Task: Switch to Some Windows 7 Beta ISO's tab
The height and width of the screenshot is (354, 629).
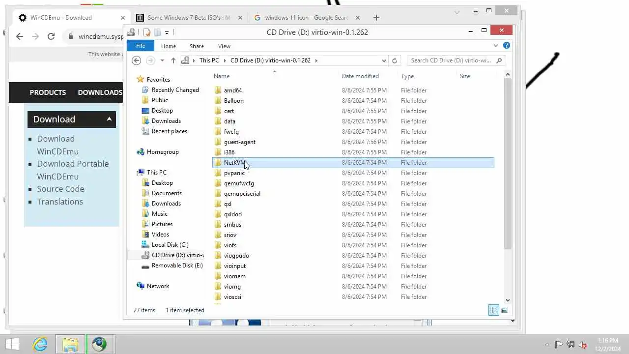Action: pyautogui.click(x=189, y=18)
